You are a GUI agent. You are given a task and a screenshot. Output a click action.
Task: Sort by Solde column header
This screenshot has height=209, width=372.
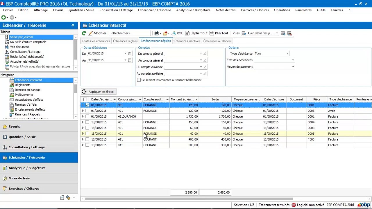tap(215, 99)
